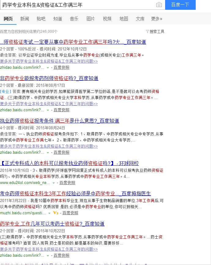Open 百度快照 for the 2012年10月12日 result
The height and width of the screenshot is (265, 211).
(x=61, y=68)
